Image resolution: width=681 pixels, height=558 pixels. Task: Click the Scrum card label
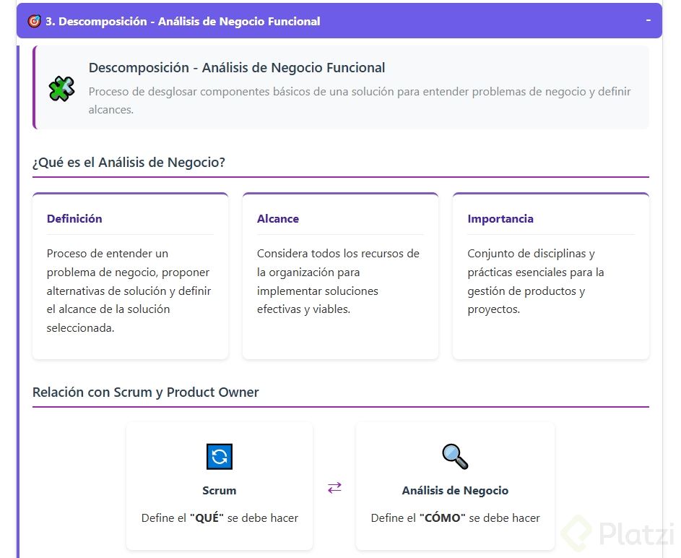[220, 491]
